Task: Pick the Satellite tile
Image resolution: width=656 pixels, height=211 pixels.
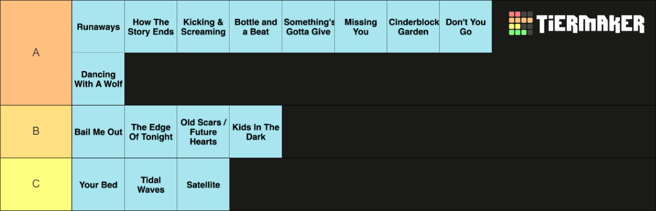Action: (203, 184)
